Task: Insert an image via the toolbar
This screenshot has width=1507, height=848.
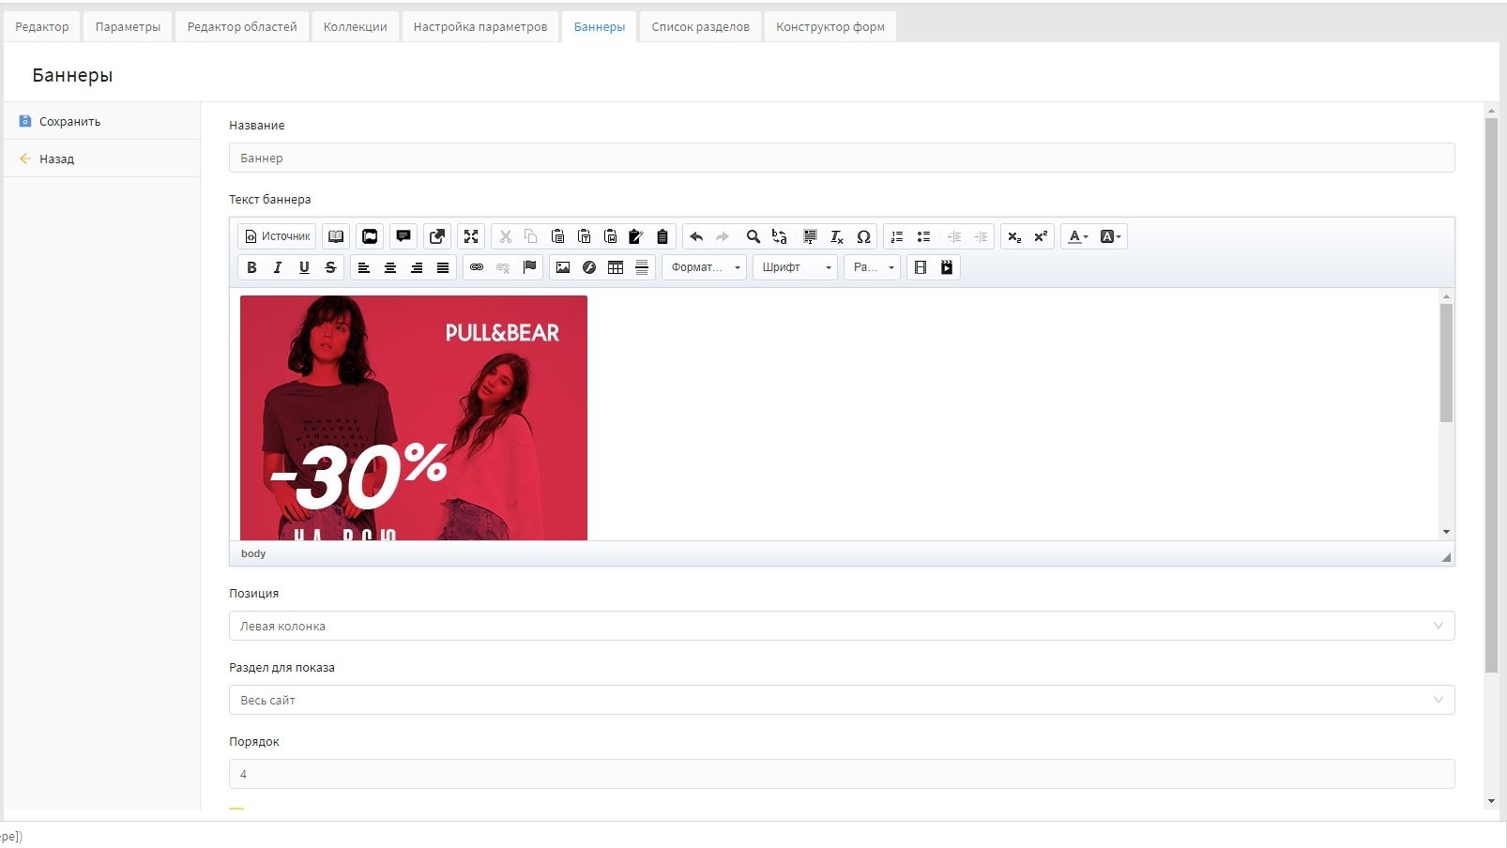Action: (563, 267)
